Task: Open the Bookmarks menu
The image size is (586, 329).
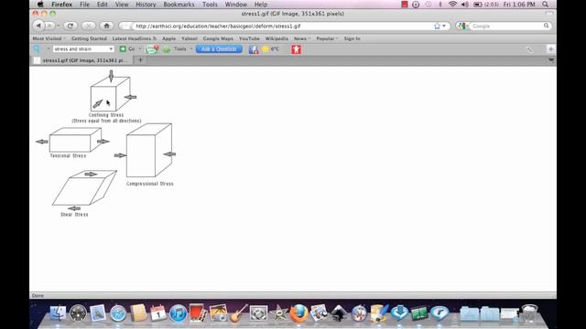Action: coord(179,5)
